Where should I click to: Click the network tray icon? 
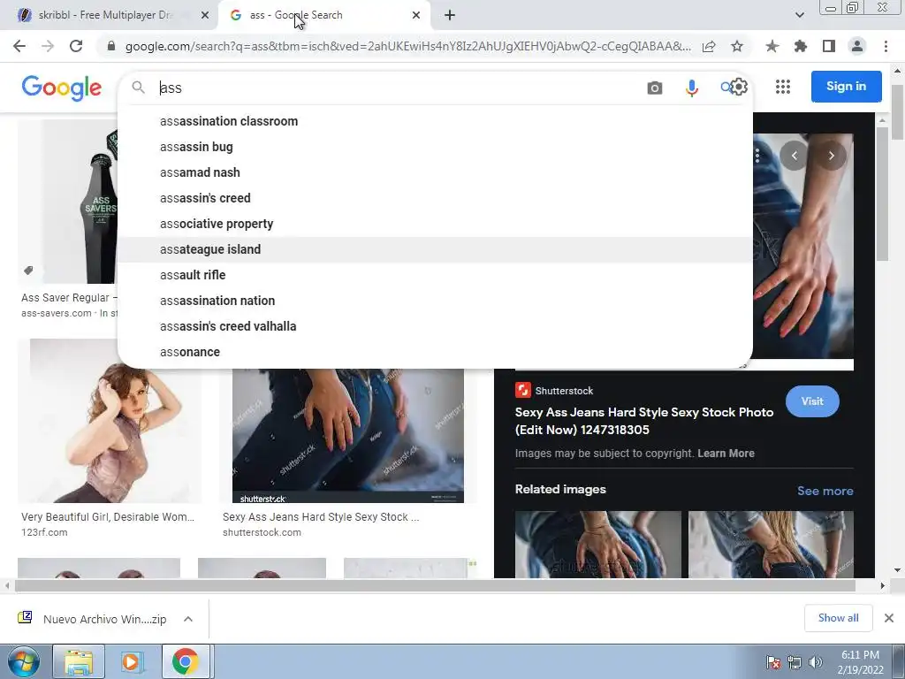point(795,662)
